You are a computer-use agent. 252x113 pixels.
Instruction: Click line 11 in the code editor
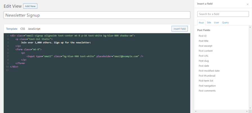pyautogui.click(x=56, y=70)
